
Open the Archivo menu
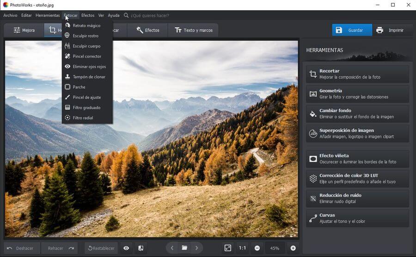pos(10,15)
